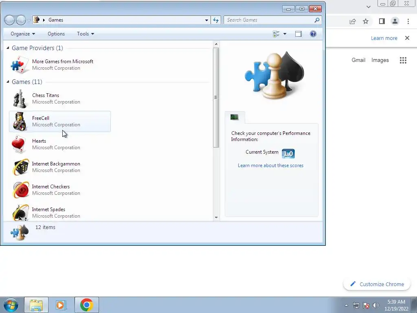Collapse the Games (11) group
This screenshot has width=417, height=313.
tap(8, 82)
